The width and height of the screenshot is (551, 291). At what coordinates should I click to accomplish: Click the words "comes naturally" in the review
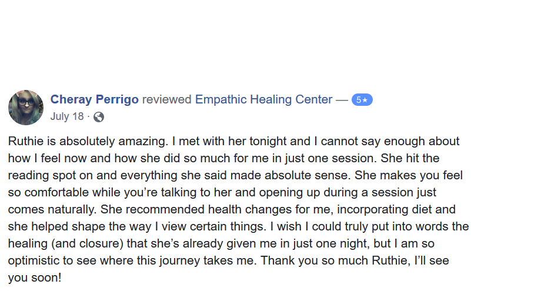coord(49,209)
